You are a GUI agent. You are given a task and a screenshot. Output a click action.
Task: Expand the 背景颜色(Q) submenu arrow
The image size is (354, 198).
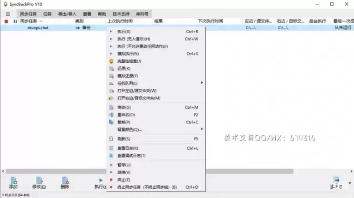click(202, 129)
